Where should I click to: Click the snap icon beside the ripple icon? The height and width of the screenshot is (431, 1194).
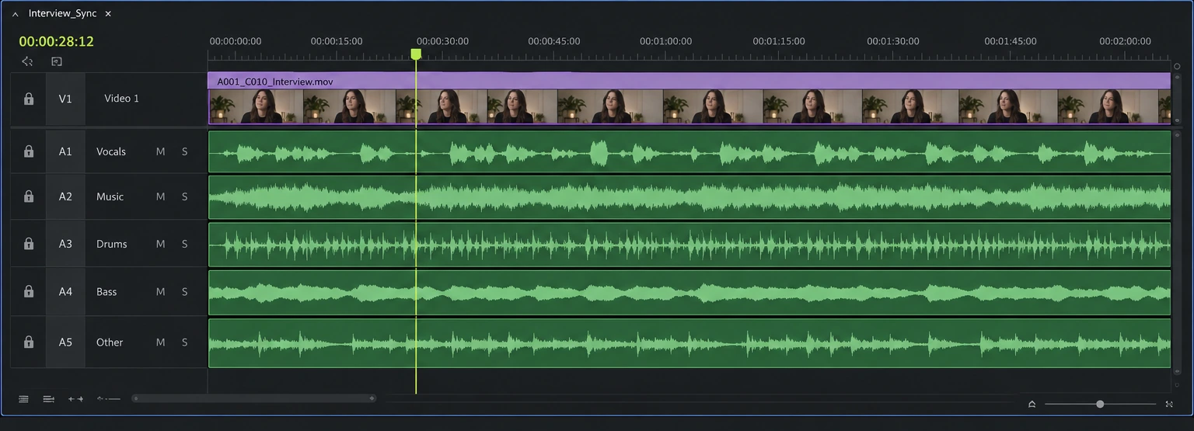tap(57, 61)
